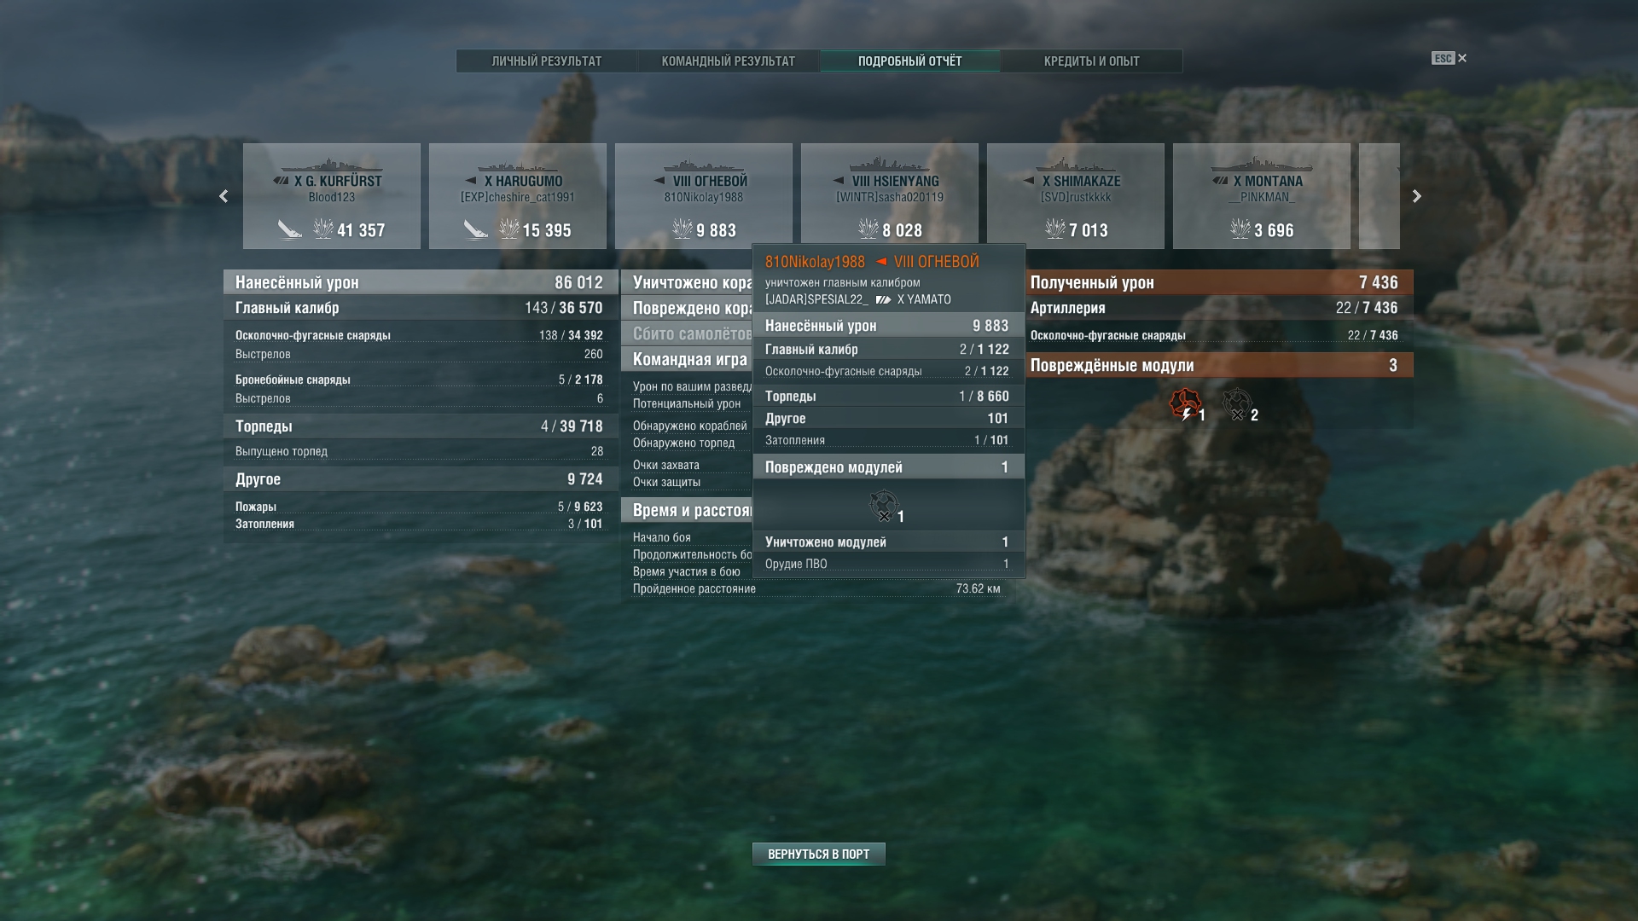Click the destroyed gun module icon
The height and width of the screenshot is (921, 1638).
pos(1237,405)
